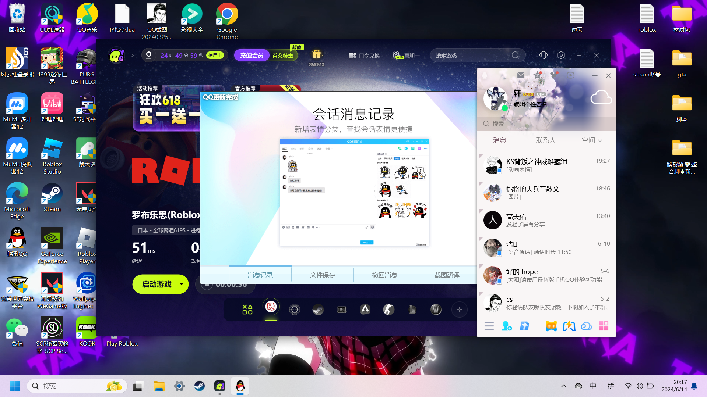The height and width of the screenshot is (397, 707).
Task: Select the PUBG icon in game bar
Action: tap(342, 310)
